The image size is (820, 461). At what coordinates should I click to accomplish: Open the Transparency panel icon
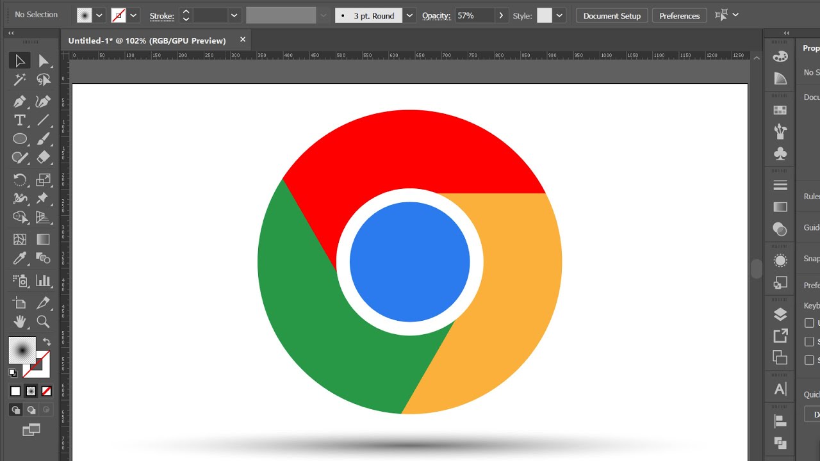(780, 229)
